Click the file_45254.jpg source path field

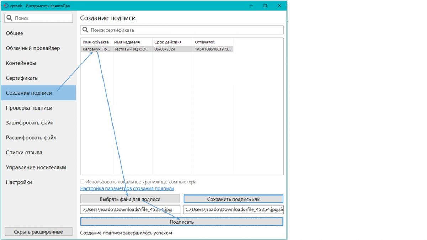(130, 209)
